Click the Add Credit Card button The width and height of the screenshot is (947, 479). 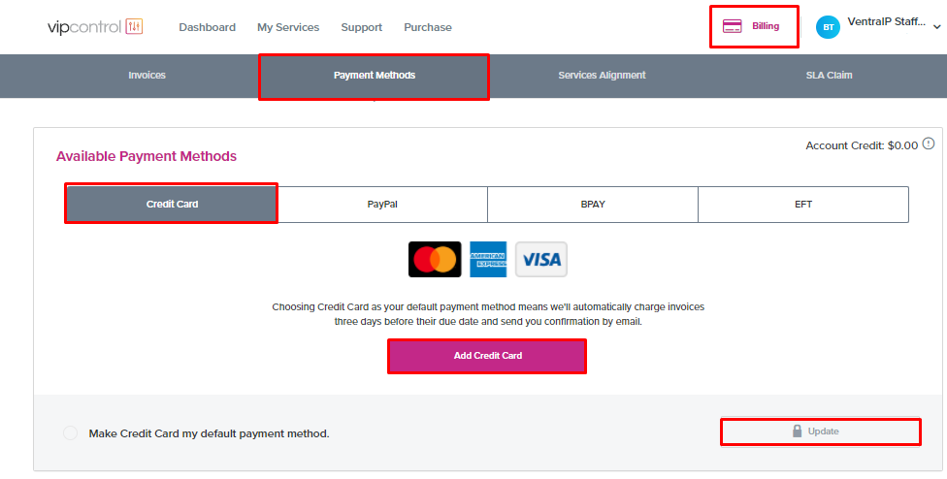point(487,356)
